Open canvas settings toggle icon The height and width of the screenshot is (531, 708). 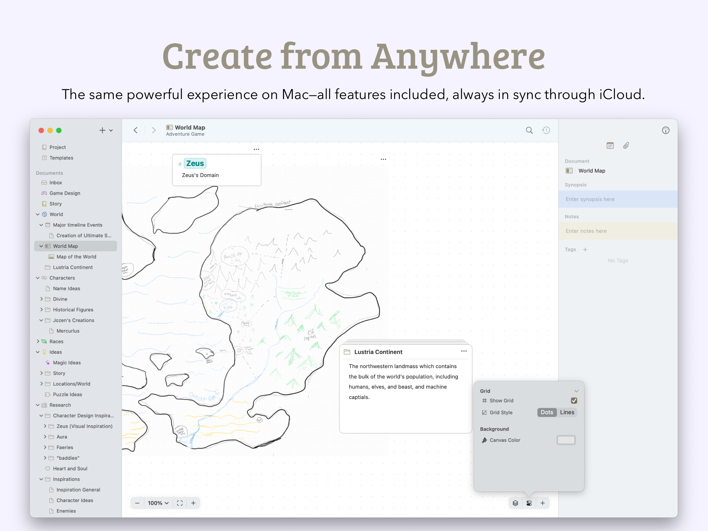tap(529, 503)
